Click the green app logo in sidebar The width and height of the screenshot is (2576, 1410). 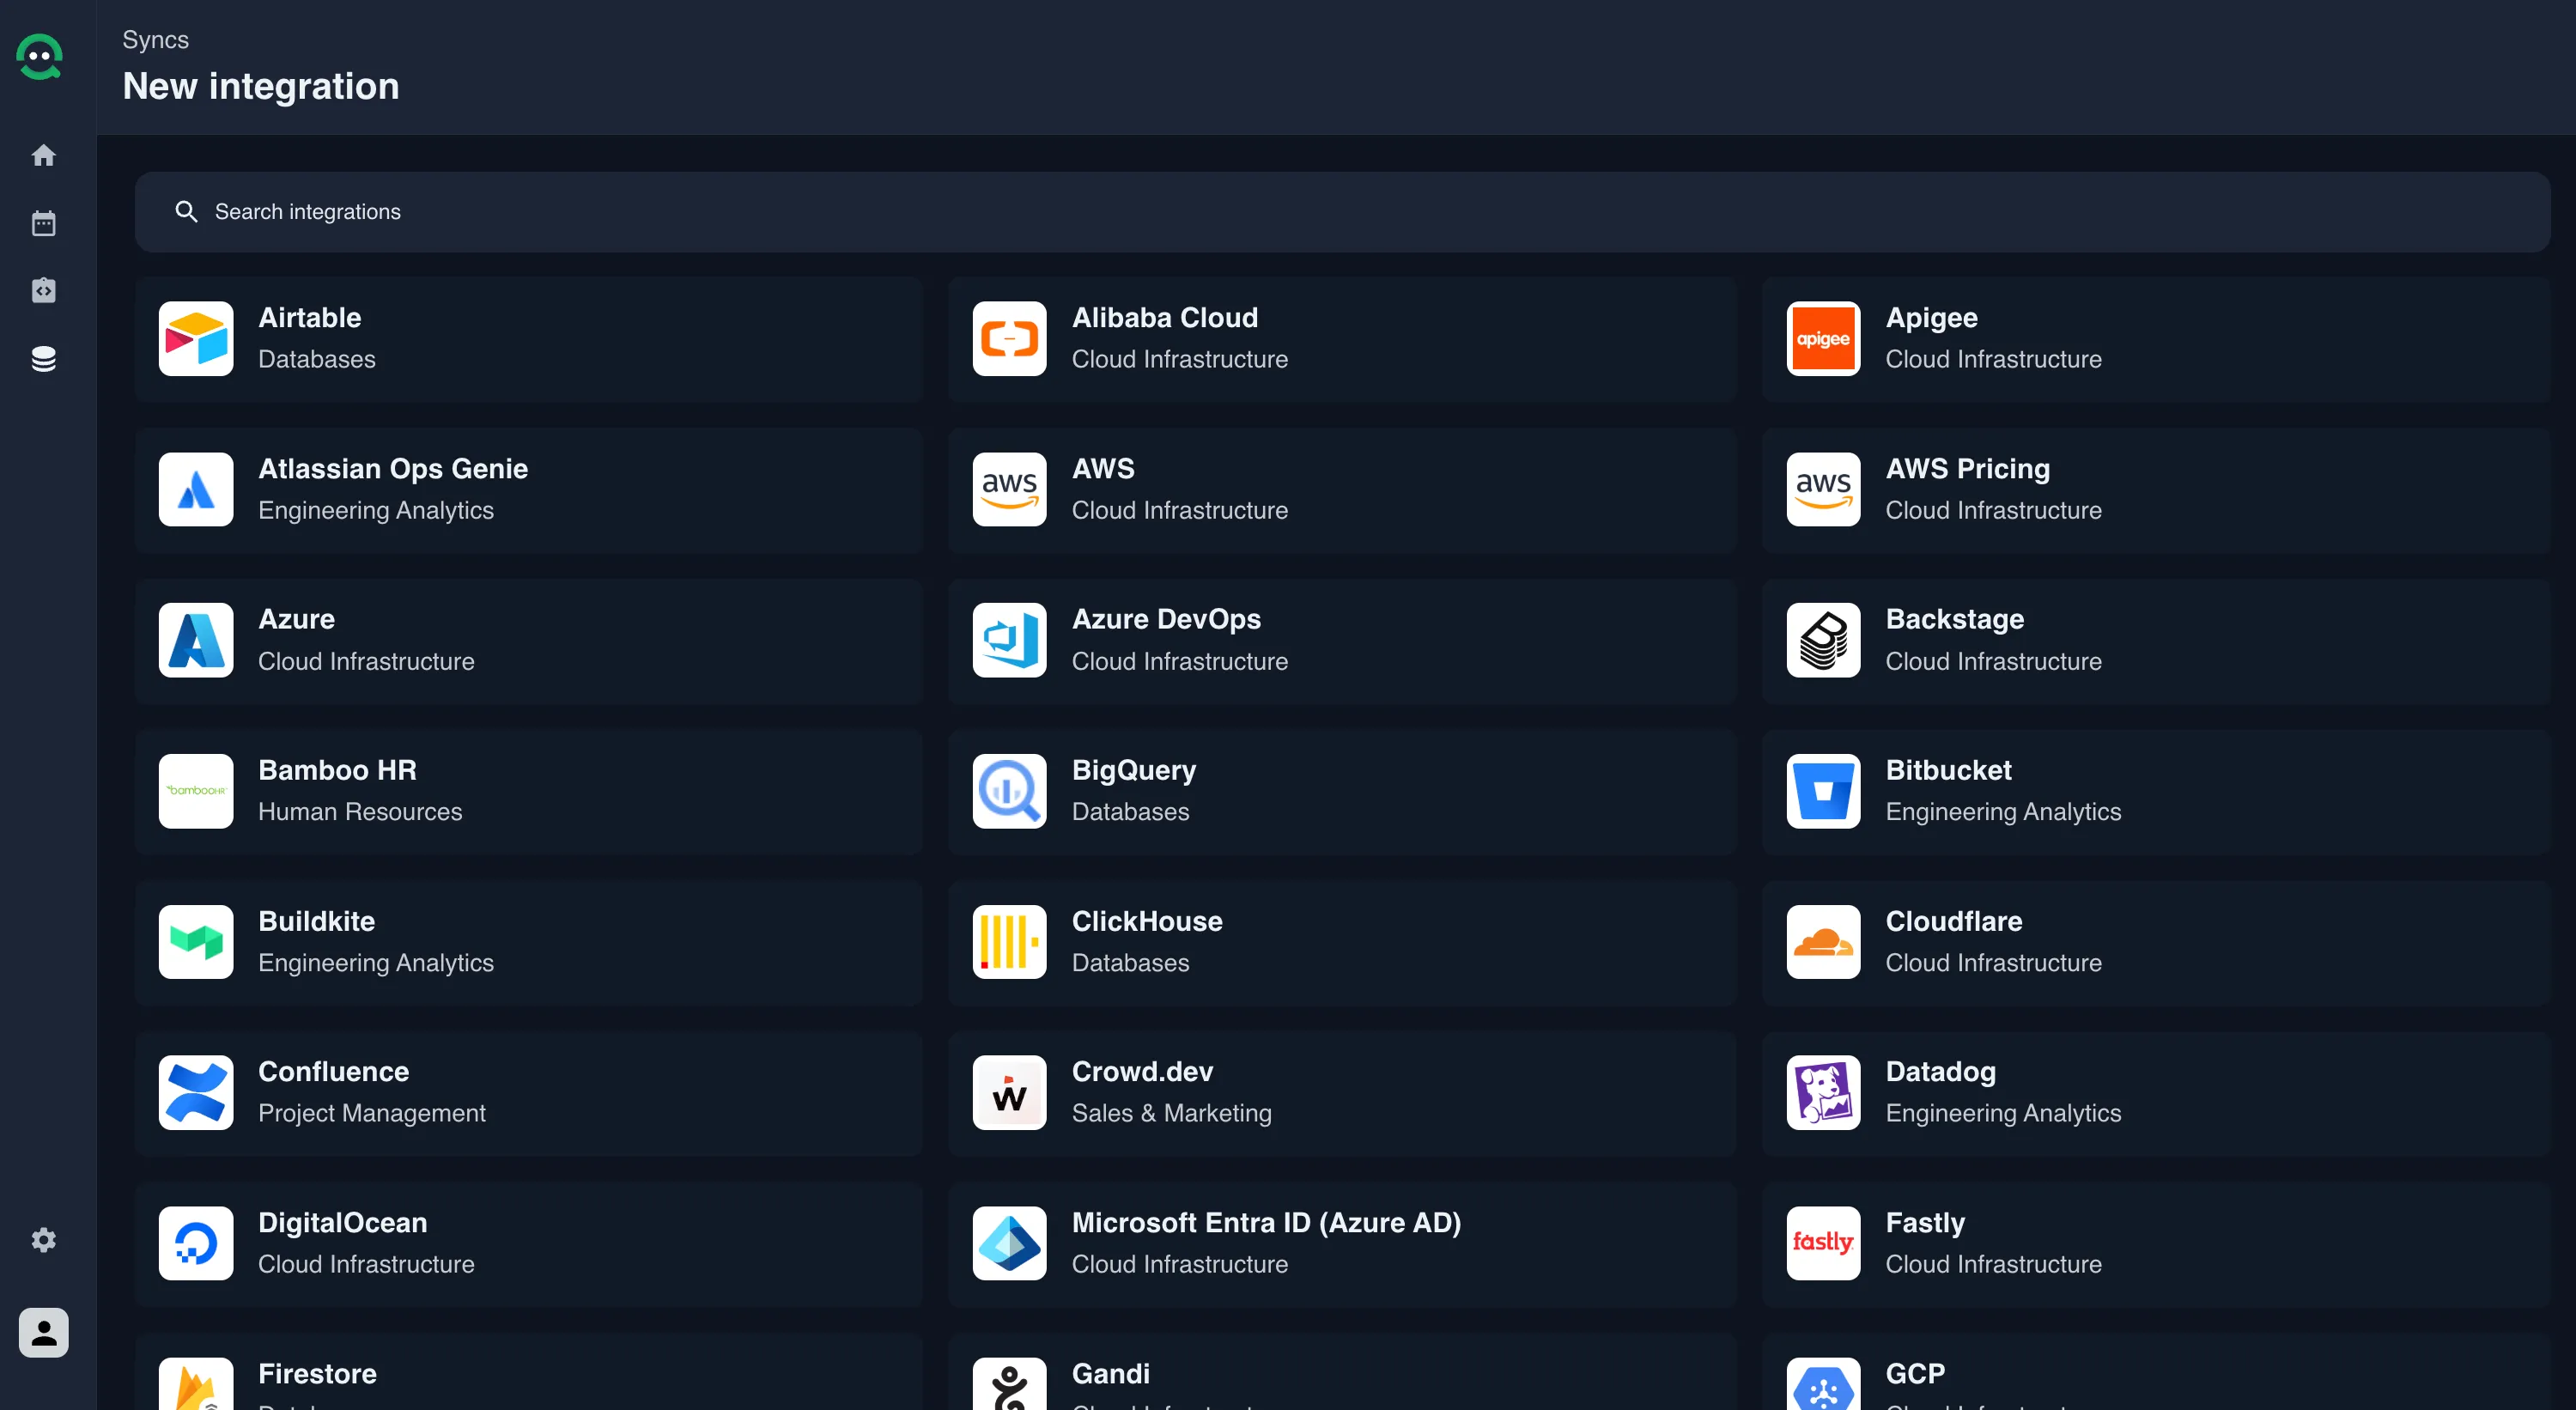pos(40,58)
